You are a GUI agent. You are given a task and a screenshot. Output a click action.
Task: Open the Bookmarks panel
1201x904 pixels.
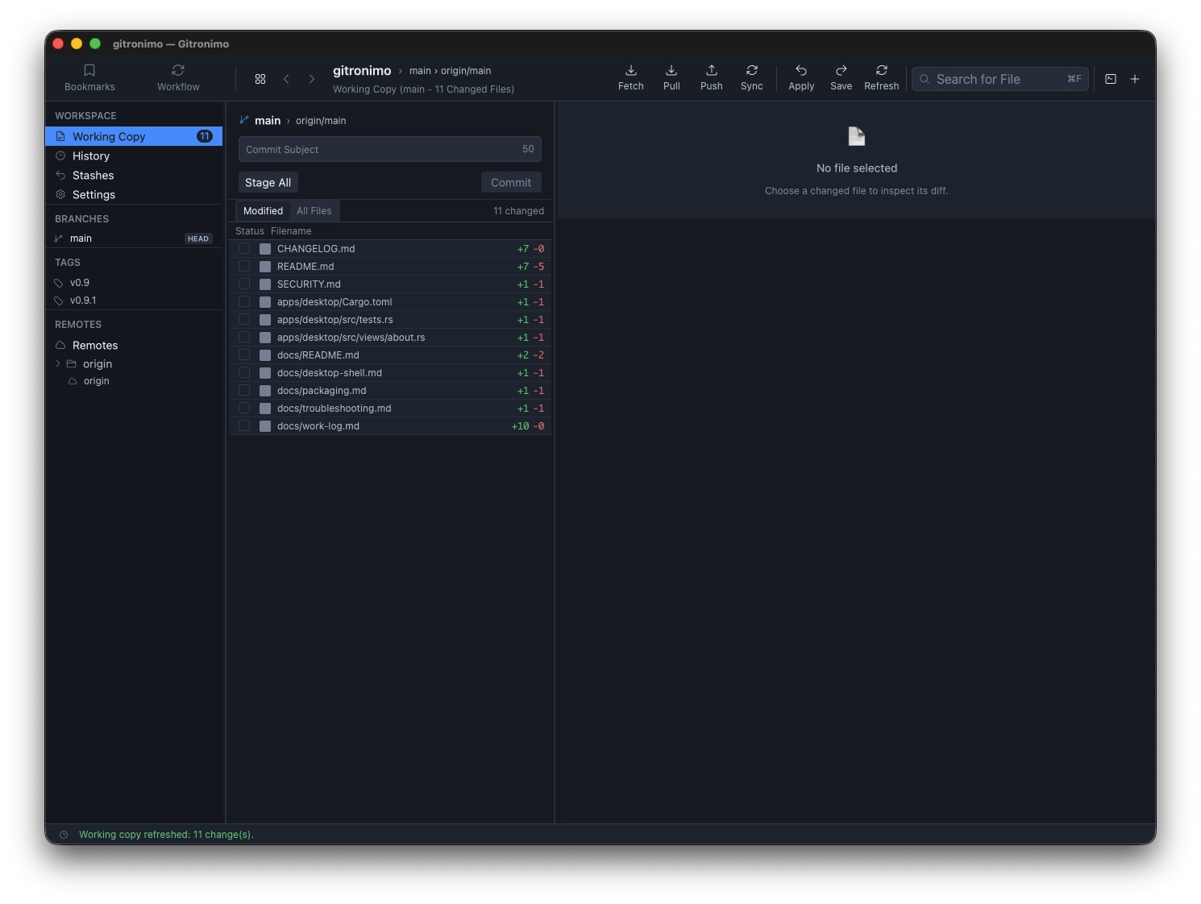tap(89, 78)
